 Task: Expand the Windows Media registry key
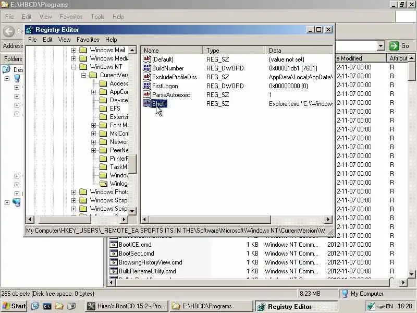click(73, 58)
